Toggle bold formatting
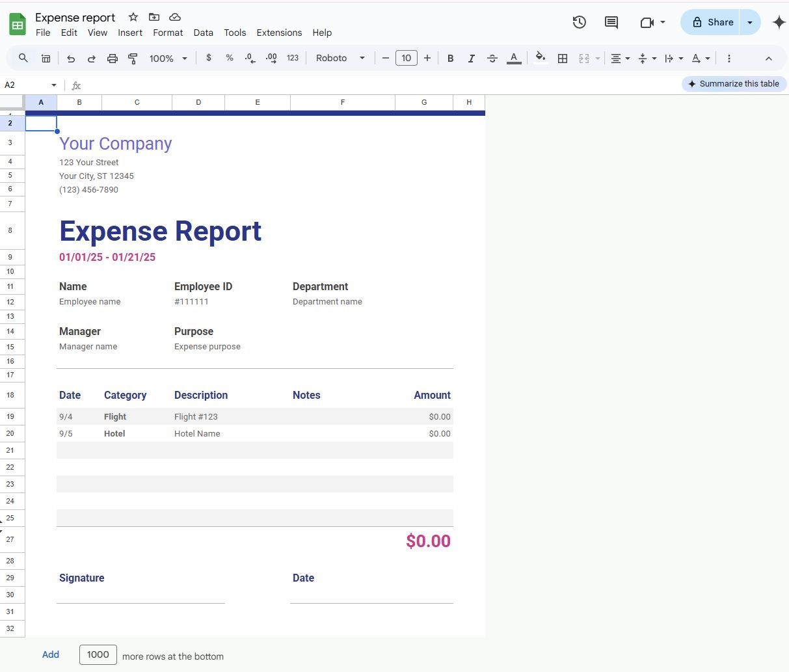Viewport: 789px width, 672px height. click(x=450, y=58)
